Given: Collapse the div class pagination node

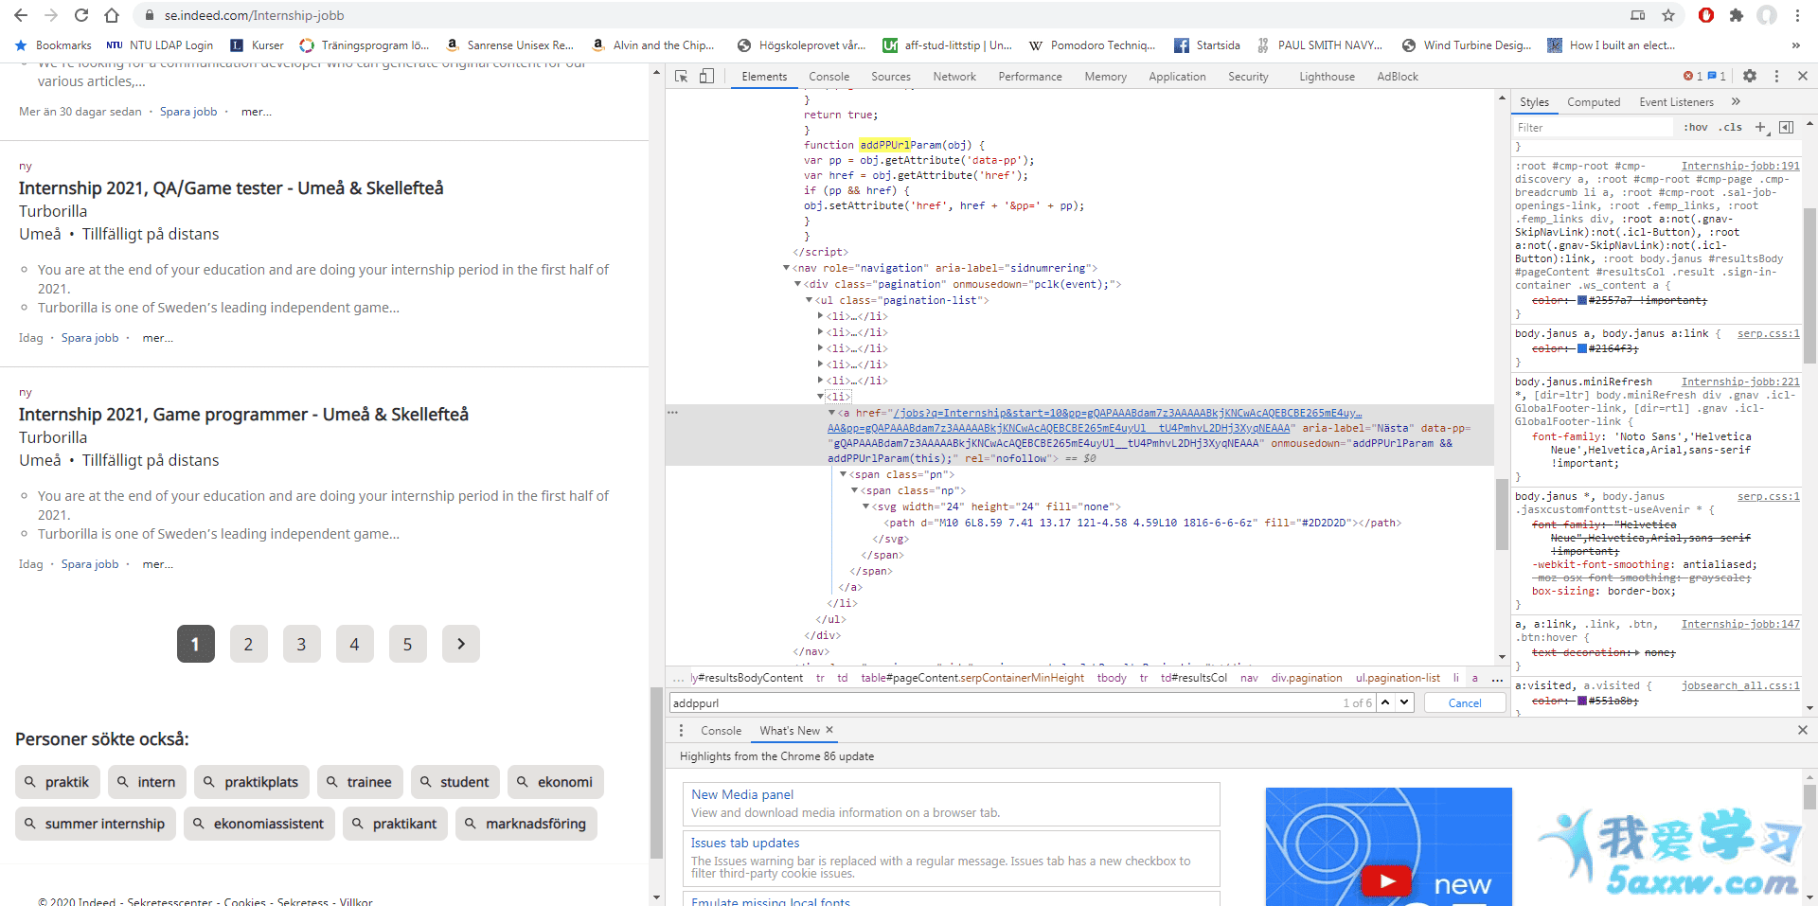Looking at the screenshot, I should [798, 284].
